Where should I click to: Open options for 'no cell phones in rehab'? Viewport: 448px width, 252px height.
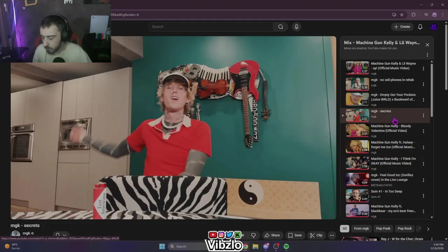point(423,84)
